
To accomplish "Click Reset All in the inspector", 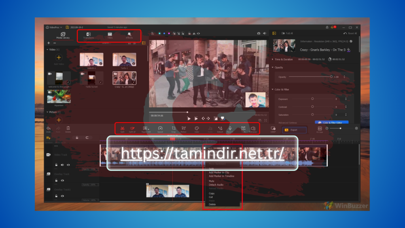I will tap(350, 33).
